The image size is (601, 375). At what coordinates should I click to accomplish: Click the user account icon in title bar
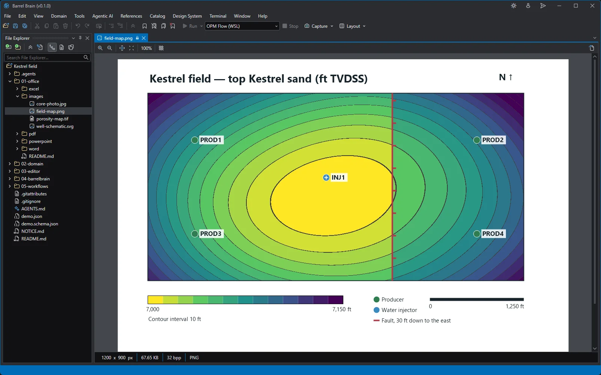click(528, 6)
